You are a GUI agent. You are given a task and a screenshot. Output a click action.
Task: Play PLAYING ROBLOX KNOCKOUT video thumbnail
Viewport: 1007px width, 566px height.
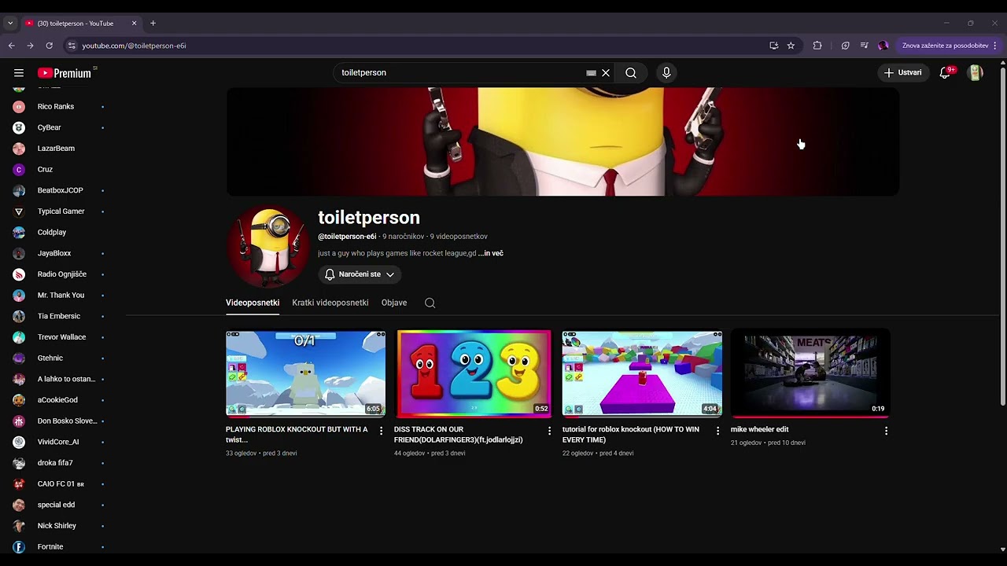coord(306,373)
